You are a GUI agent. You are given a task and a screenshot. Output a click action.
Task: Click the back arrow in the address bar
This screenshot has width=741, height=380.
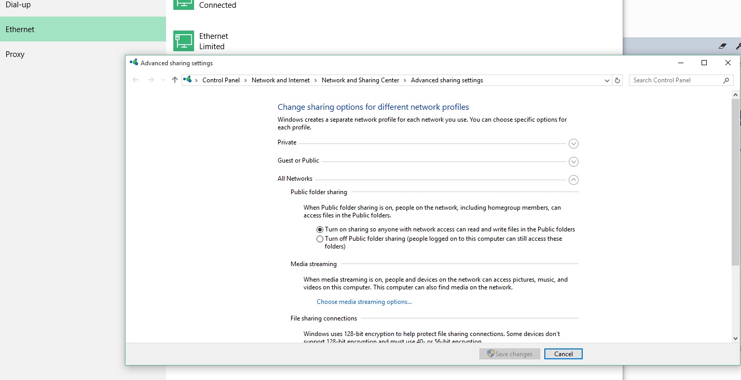(x=136, y=80)
